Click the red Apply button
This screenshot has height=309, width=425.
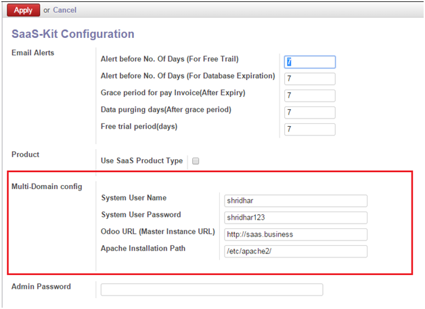23,10
